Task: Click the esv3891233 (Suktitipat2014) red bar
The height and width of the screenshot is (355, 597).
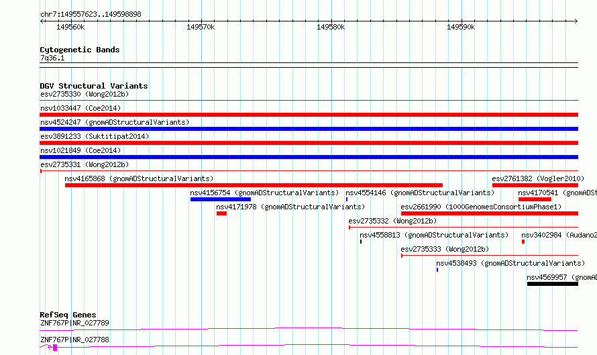Action: [x=309, y=143]
